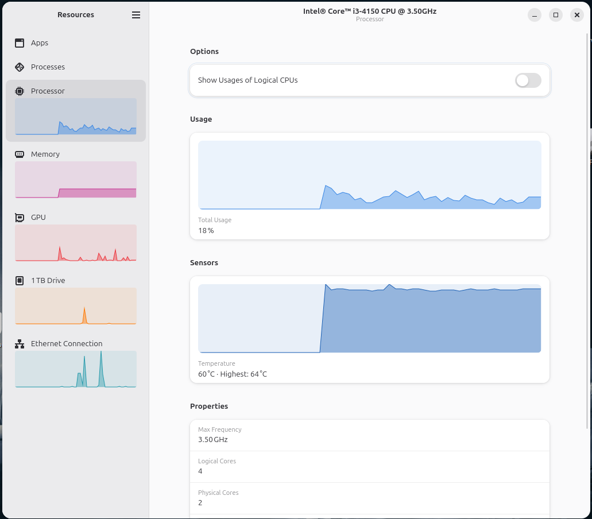Open the GPU usage graph thumbnail
Screen dimensions: 592x519
click(x=75, y=243)
